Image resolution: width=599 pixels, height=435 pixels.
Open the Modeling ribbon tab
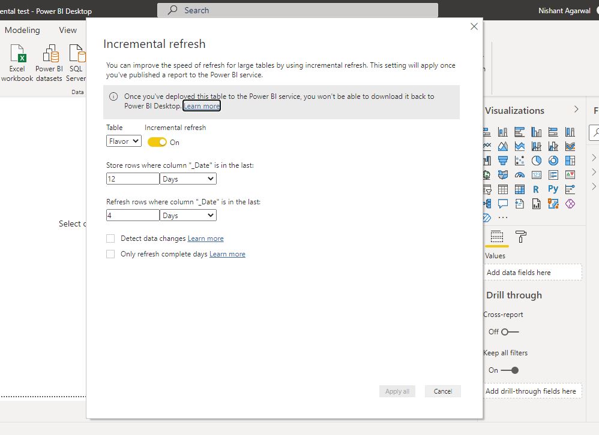[x=22, y=30]
